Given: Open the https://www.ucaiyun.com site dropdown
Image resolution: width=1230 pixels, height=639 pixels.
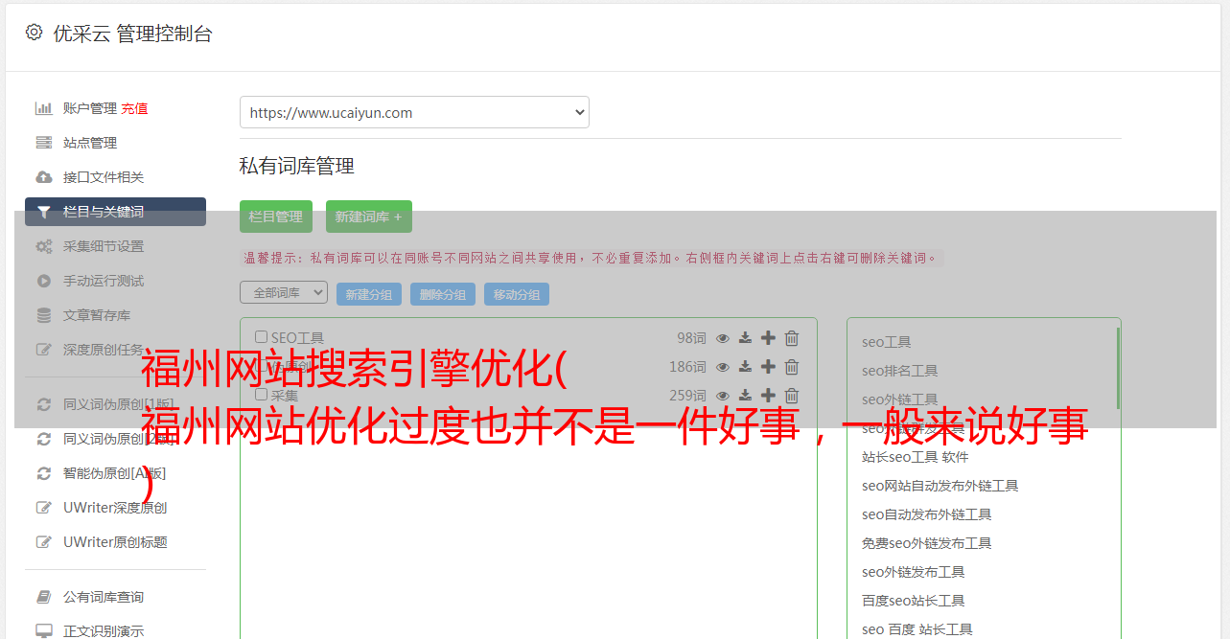Looking at the screenshot, I should (x=414, y=112).
